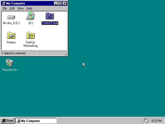Viewport: 165px width, 124px height.
Task: Open the Start menu
Action: pos(7,121)
